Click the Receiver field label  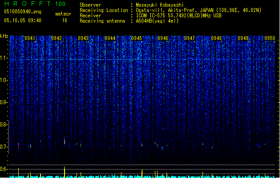pos(90,16)
